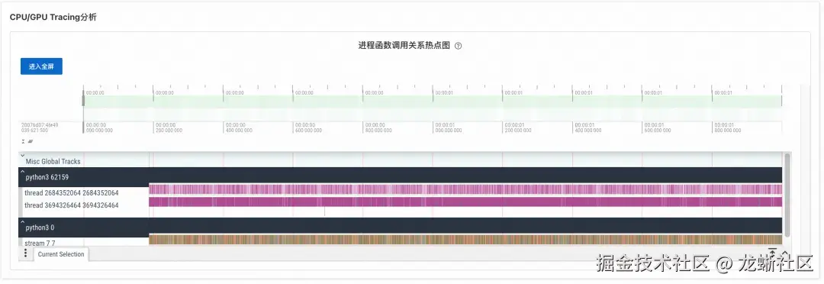Screen dimensions: 824x284
Task: Click the pink slices in thread 2684352064 track
Action: point(465,189)
